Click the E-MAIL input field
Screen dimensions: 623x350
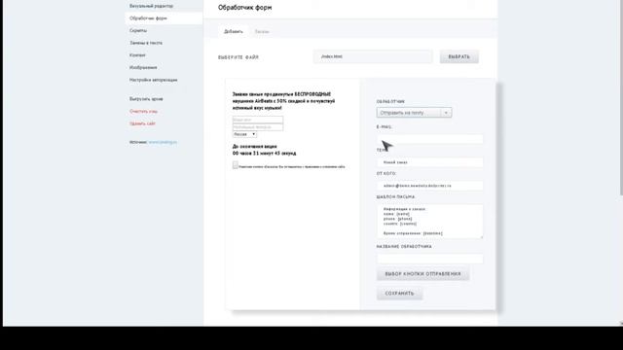pos(430,139)
